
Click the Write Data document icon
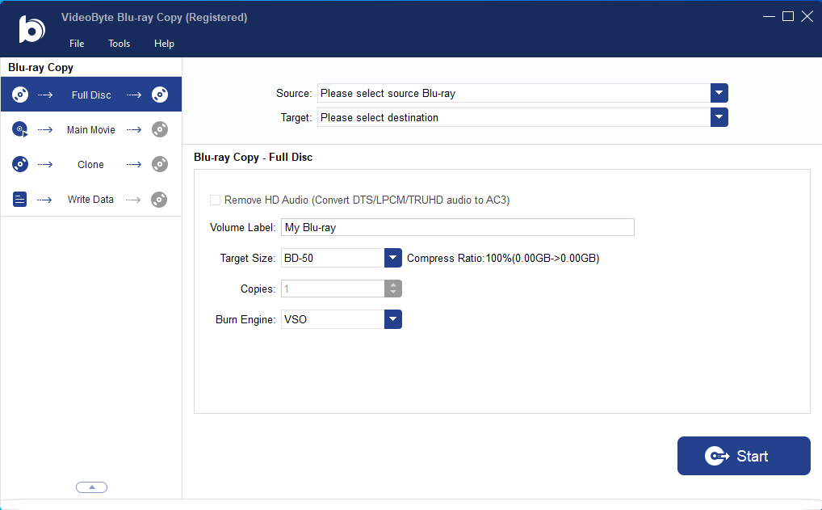pyautogui.click(x=19, y=200)
